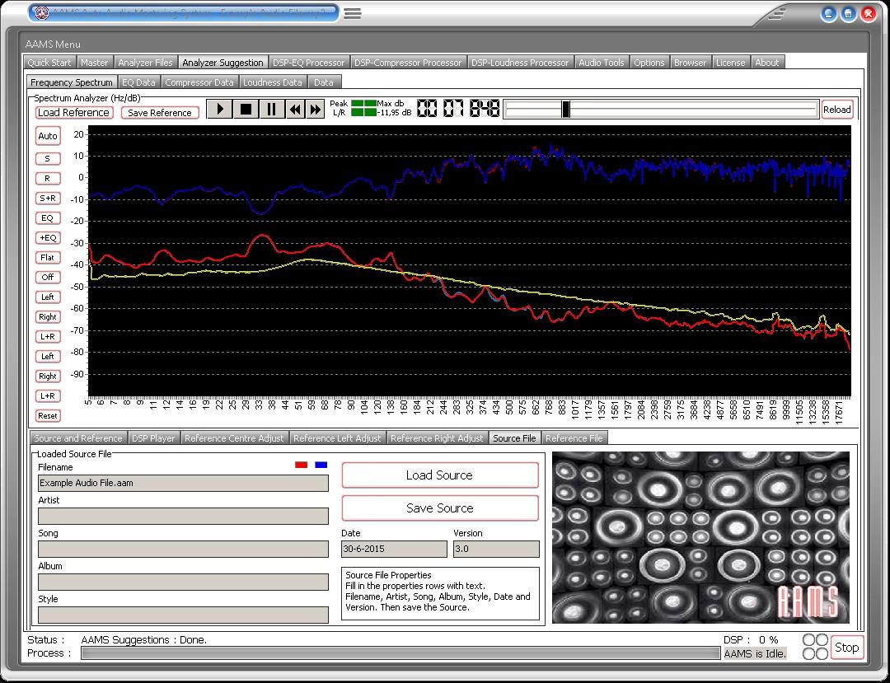Click the Flat spectrum button

pos(48,258)
